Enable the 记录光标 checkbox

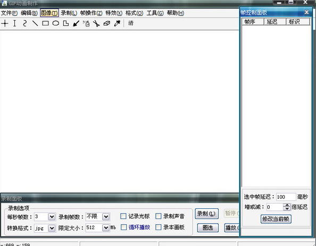coord(123,216)
